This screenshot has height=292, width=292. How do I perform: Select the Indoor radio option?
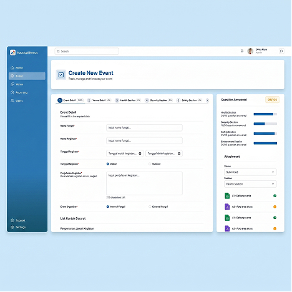[108, 164]
